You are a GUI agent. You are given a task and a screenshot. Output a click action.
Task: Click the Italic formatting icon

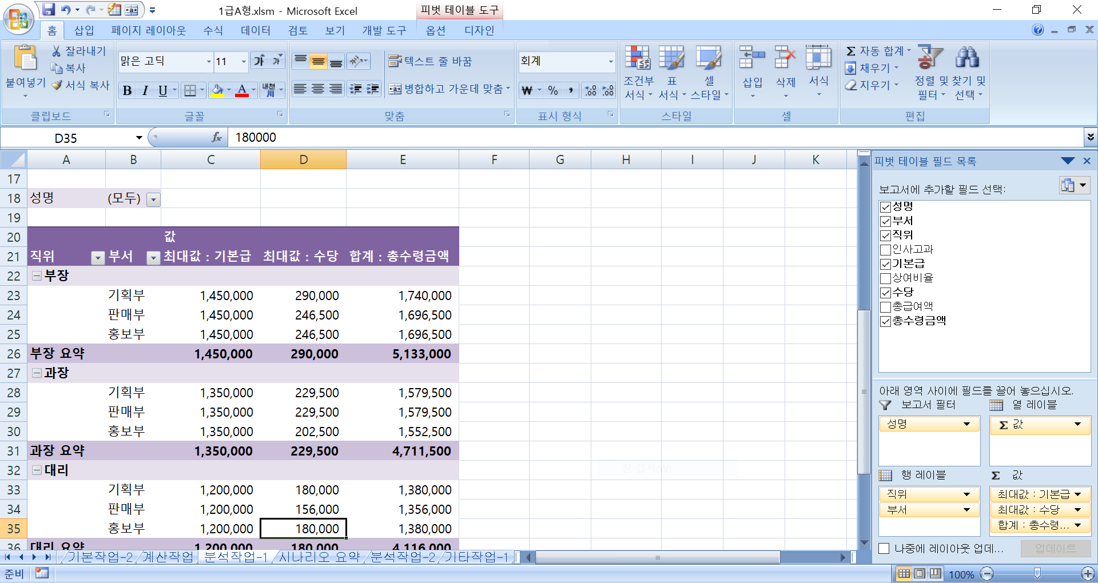(x=145, y=90)
